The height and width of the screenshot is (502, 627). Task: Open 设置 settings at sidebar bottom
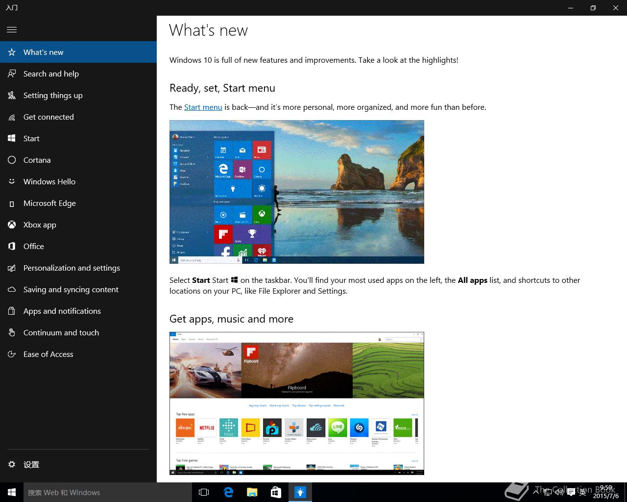click(x=78, y=464)
